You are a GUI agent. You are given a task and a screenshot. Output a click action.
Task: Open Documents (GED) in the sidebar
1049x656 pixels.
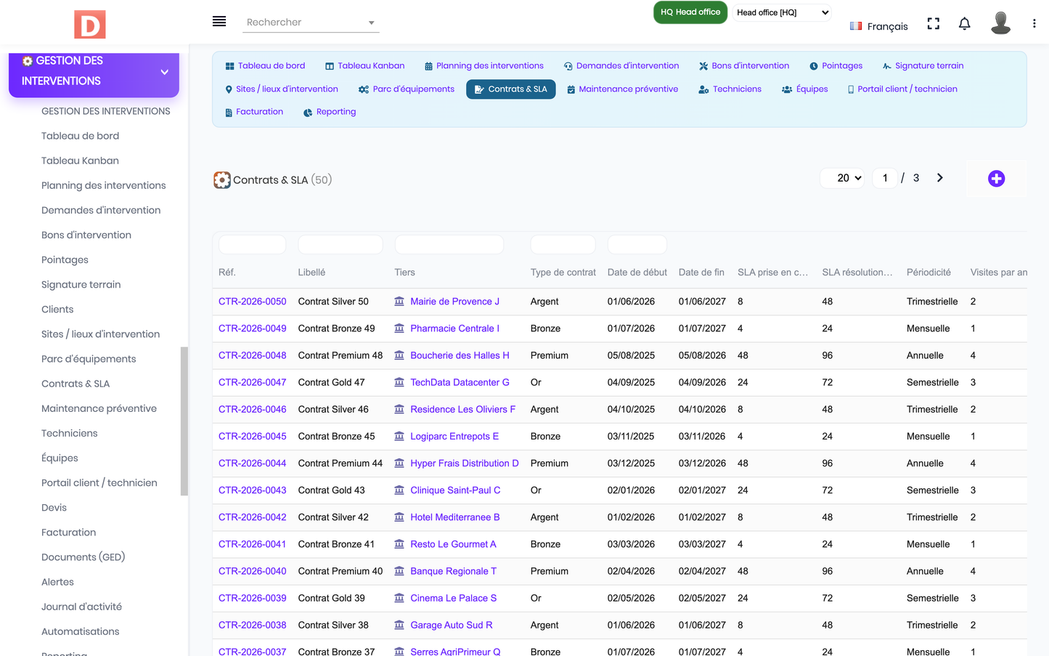(83, 557)
